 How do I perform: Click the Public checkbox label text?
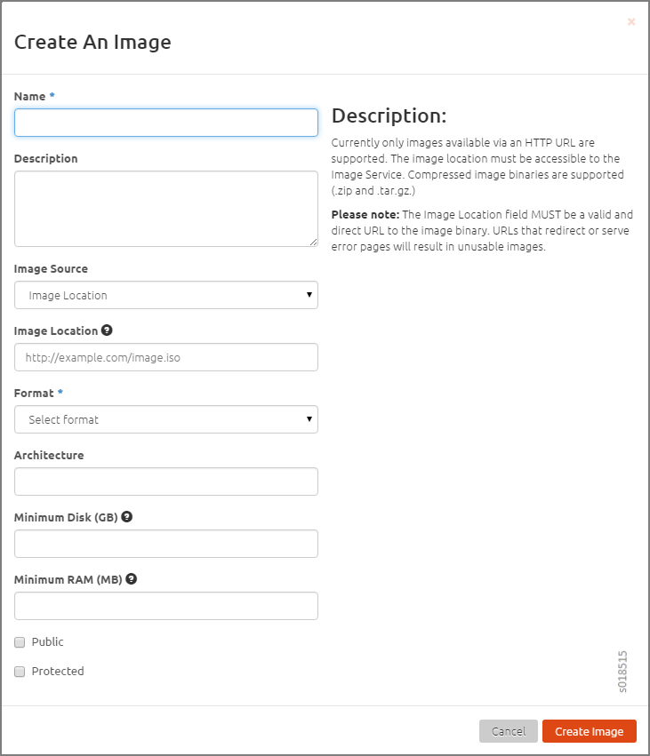tap(48, 642)
